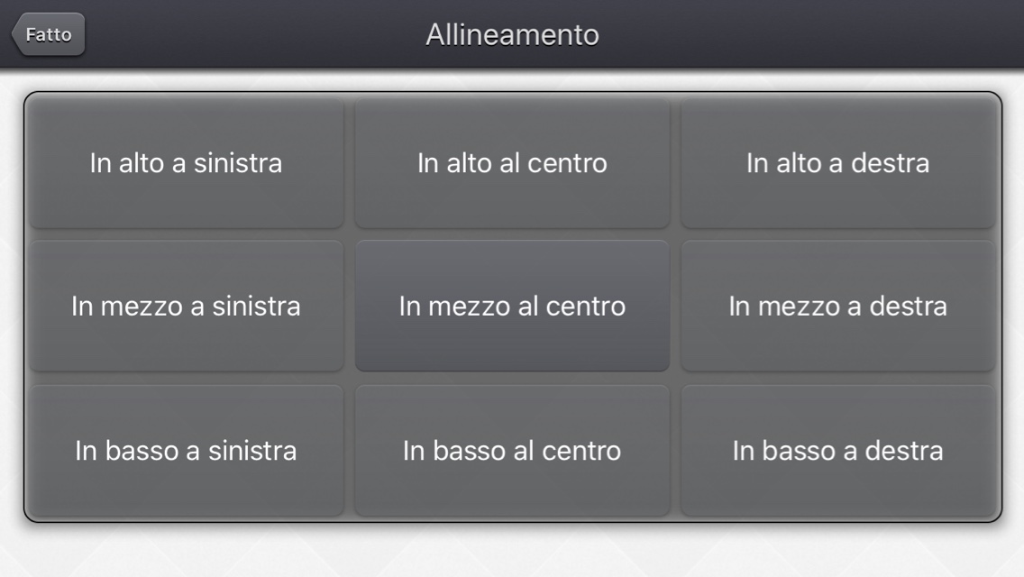Viewport: 1024px width, 577px height.
Task: Set alignment to the top-right cell
Action: pos(838,162)
